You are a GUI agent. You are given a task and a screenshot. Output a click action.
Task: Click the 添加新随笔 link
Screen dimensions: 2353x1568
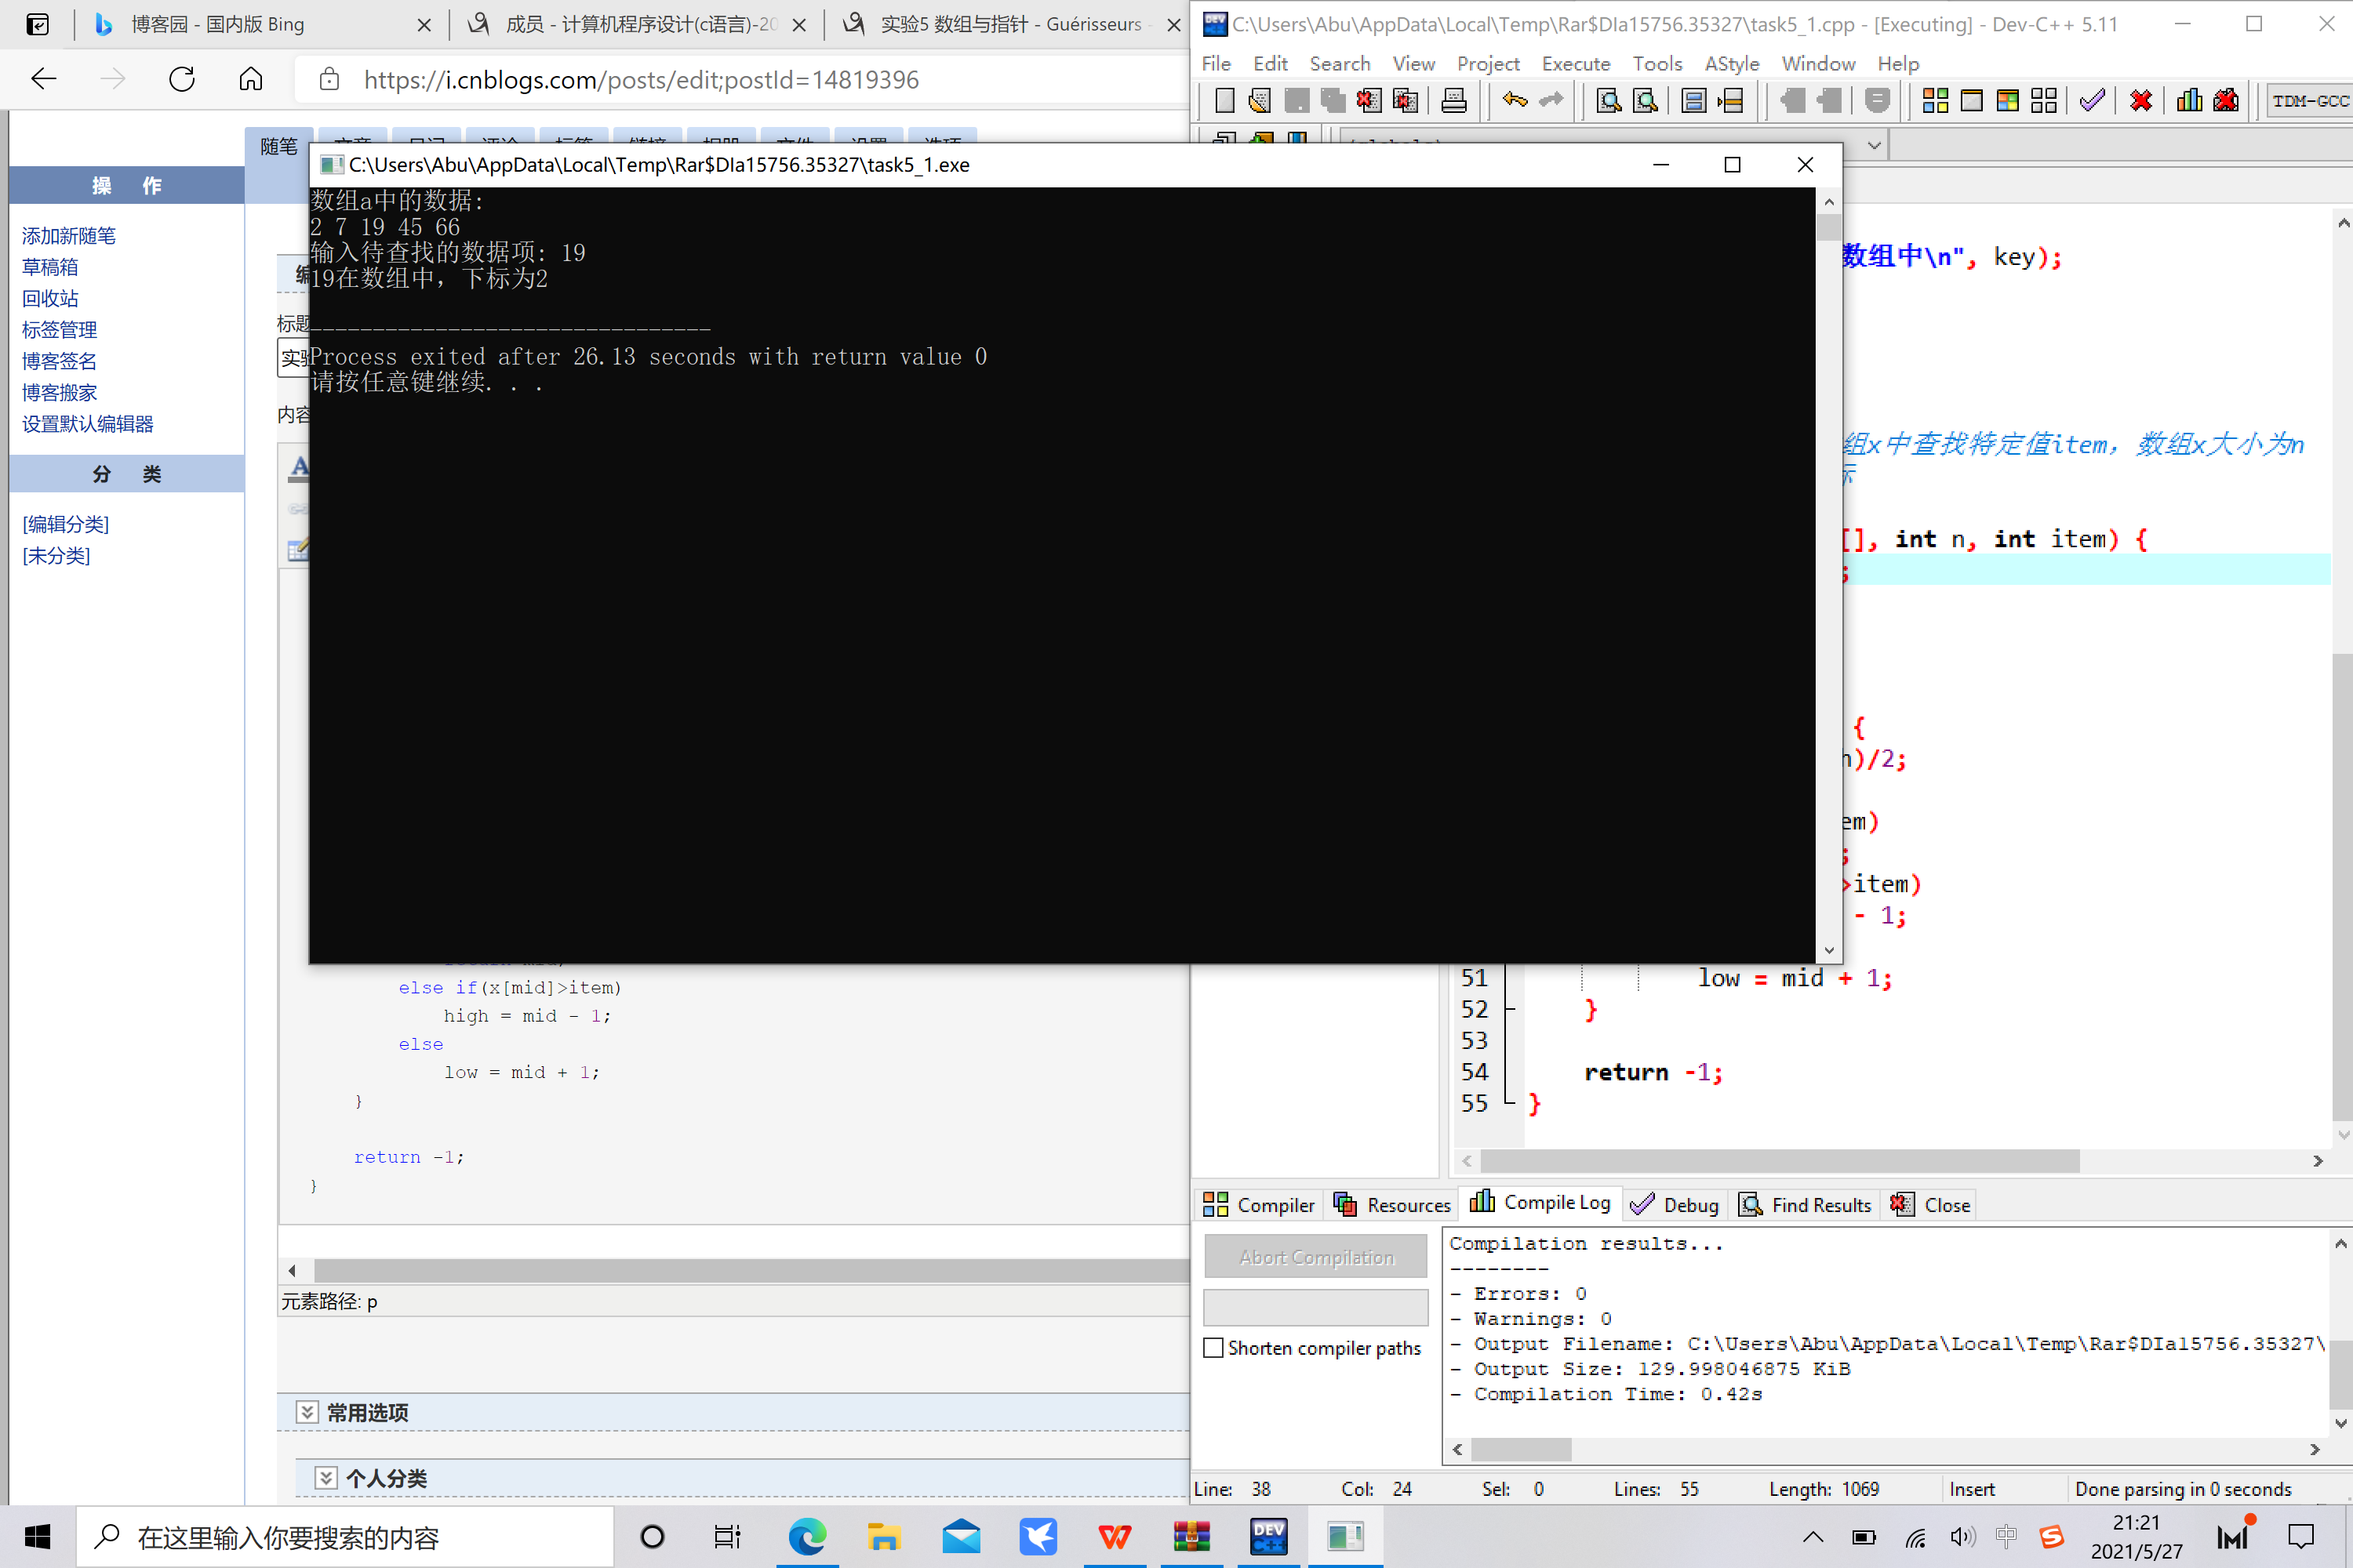pos(69,236)
